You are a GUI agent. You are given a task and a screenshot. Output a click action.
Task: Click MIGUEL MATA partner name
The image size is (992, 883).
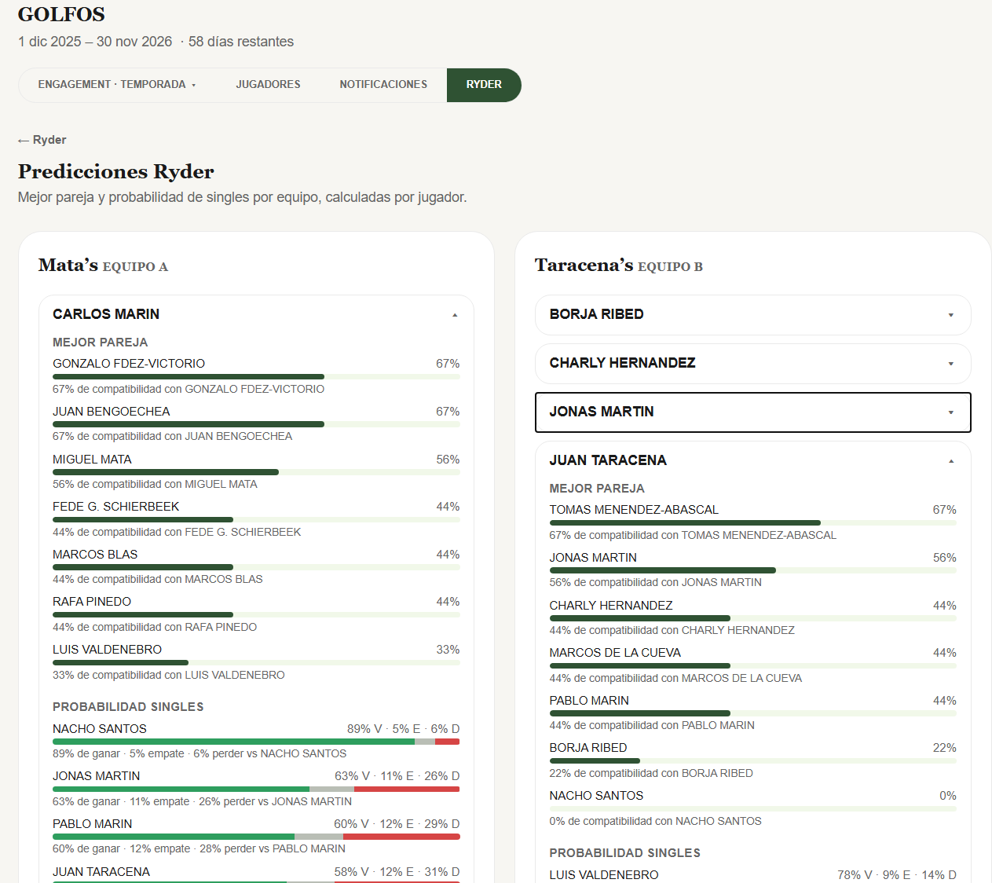click(x=92, y=460)
